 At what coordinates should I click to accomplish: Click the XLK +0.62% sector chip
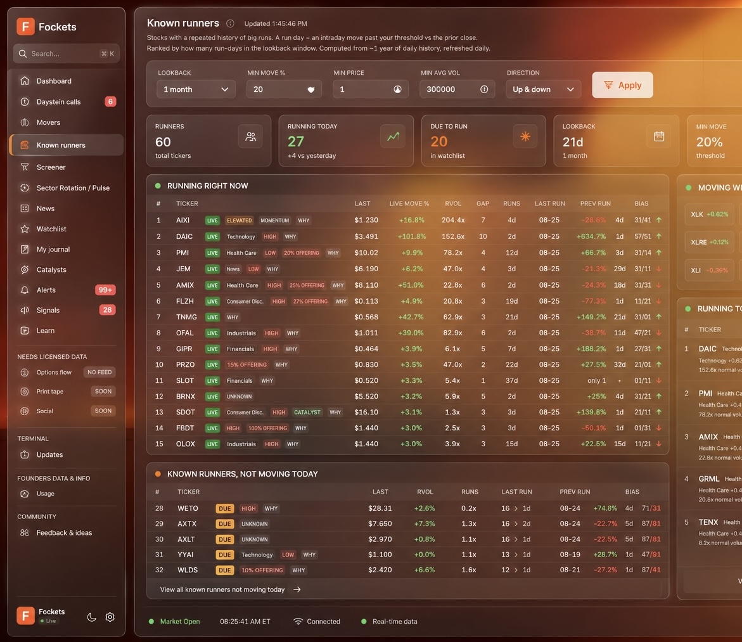click(x=709, y=214)
